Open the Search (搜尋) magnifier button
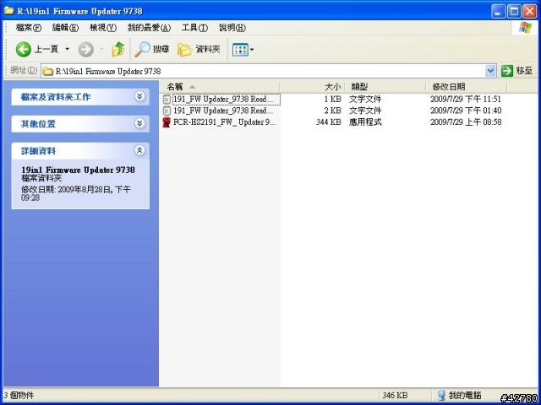 pyautogui.click(x=152, y=49)
